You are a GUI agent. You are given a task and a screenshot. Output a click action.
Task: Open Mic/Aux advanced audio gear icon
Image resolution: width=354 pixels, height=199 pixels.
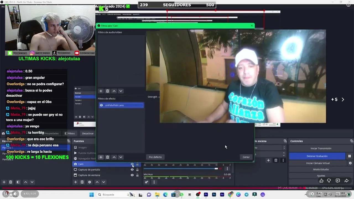pyautogui.click(x=147, y=182)
